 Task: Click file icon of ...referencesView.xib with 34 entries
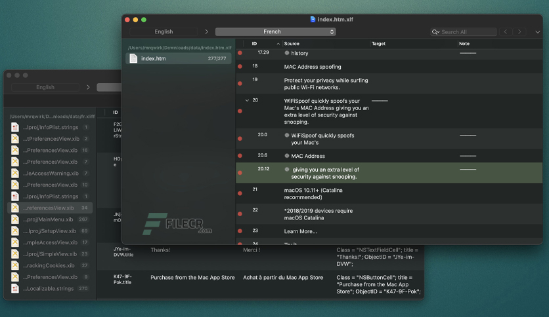point(14,208)
